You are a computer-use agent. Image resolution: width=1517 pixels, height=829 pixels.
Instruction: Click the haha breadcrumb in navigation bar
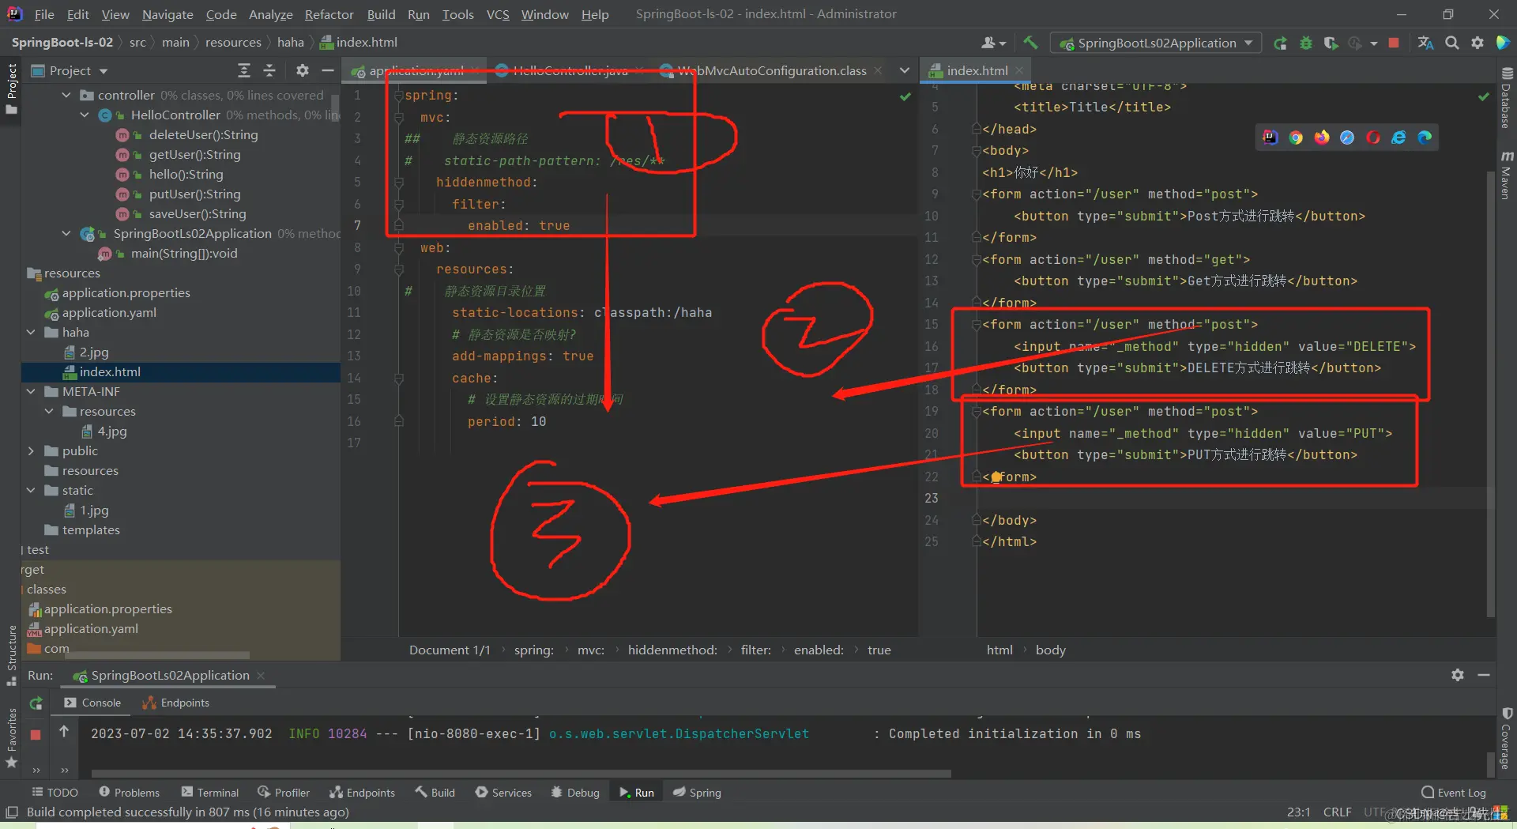(290, 43)
